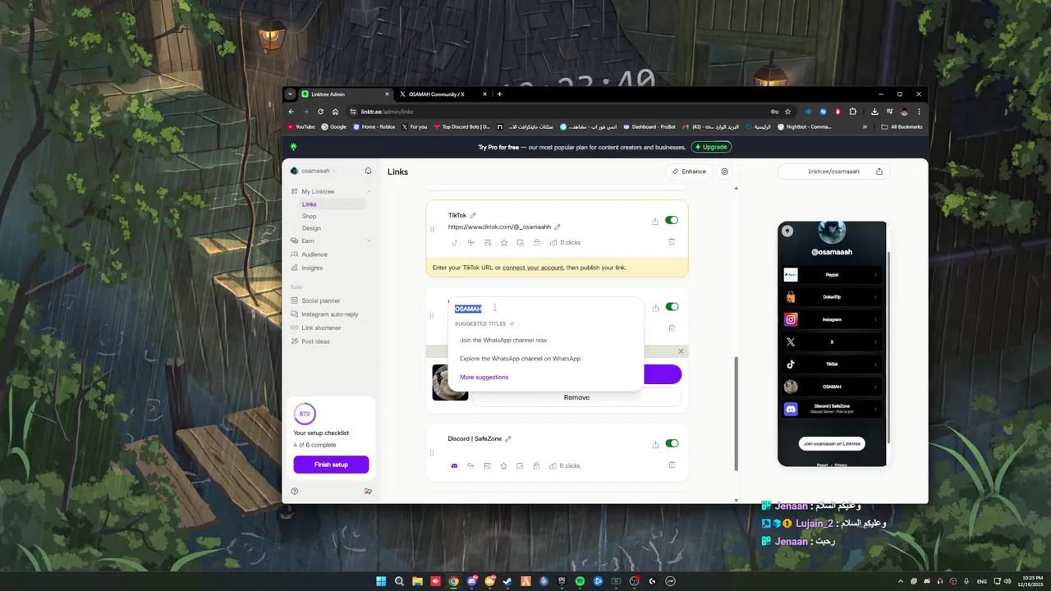Collapse the My Linktree section
Viewport: 1051px width, 591px height.
pyautogui.click(x=369, y=191)
